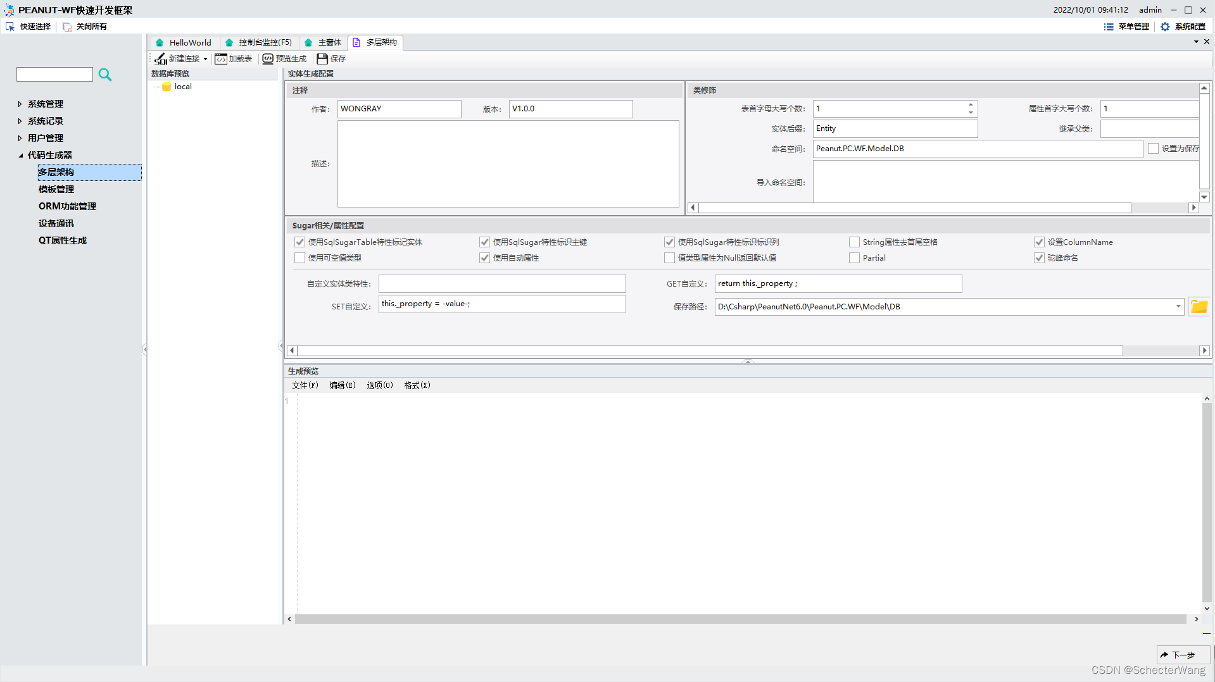Click the 系统配置 gear icon
The height and width of the screenshot is (682, 1215).
click(x=1165, y=27)
